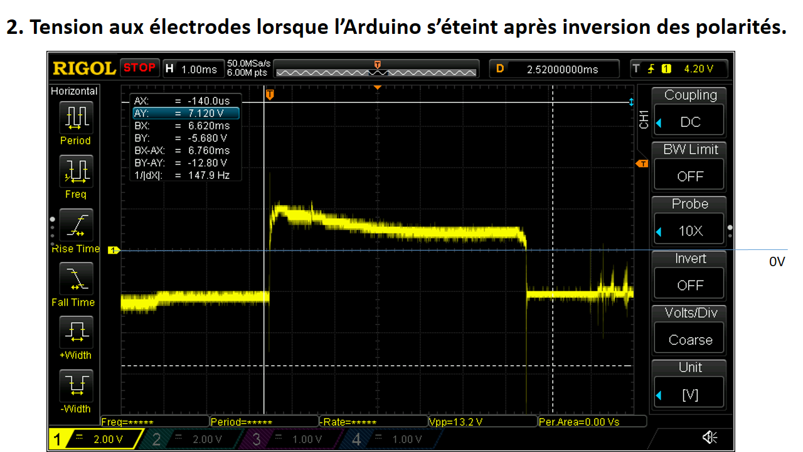Click the orange trigger level marker on right edge
Viewport: 803px width, 452px height.
[x=642, y=164]
